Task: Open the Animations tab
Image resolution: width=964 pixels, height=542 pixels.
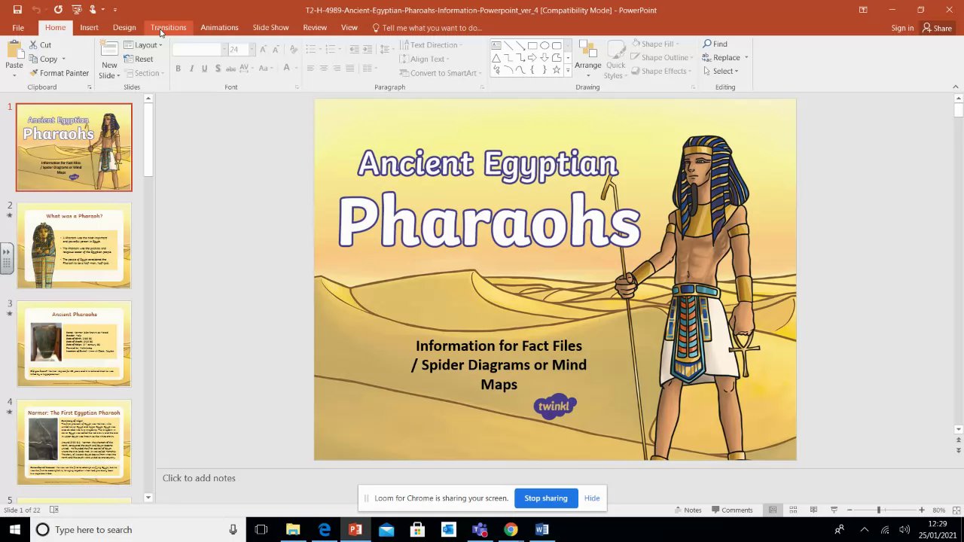Action: click(x=219, y=28)
